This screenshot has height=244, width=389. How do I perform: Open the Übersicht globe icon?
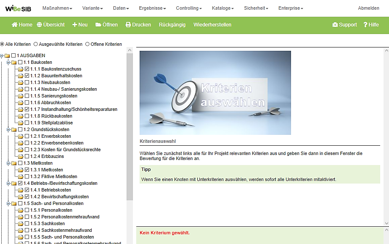(x=40, y=25)
